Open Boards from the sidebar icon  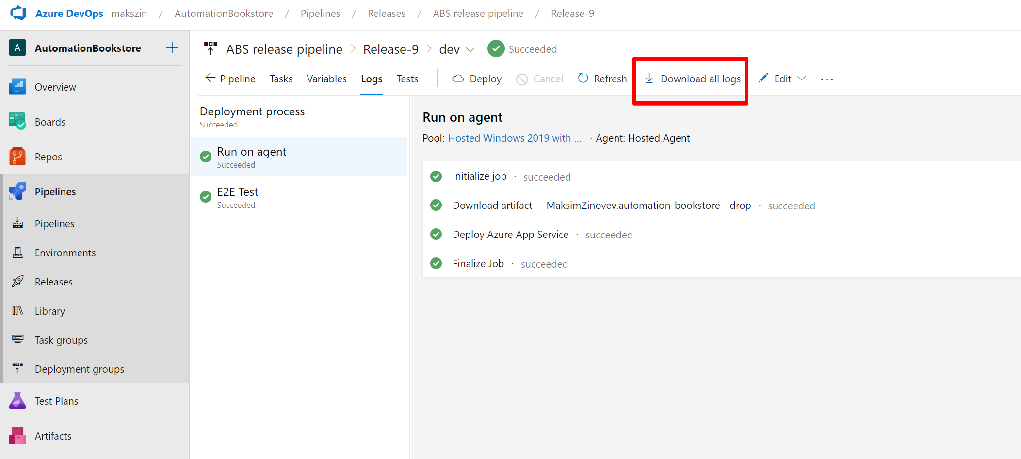pos(17,122)
